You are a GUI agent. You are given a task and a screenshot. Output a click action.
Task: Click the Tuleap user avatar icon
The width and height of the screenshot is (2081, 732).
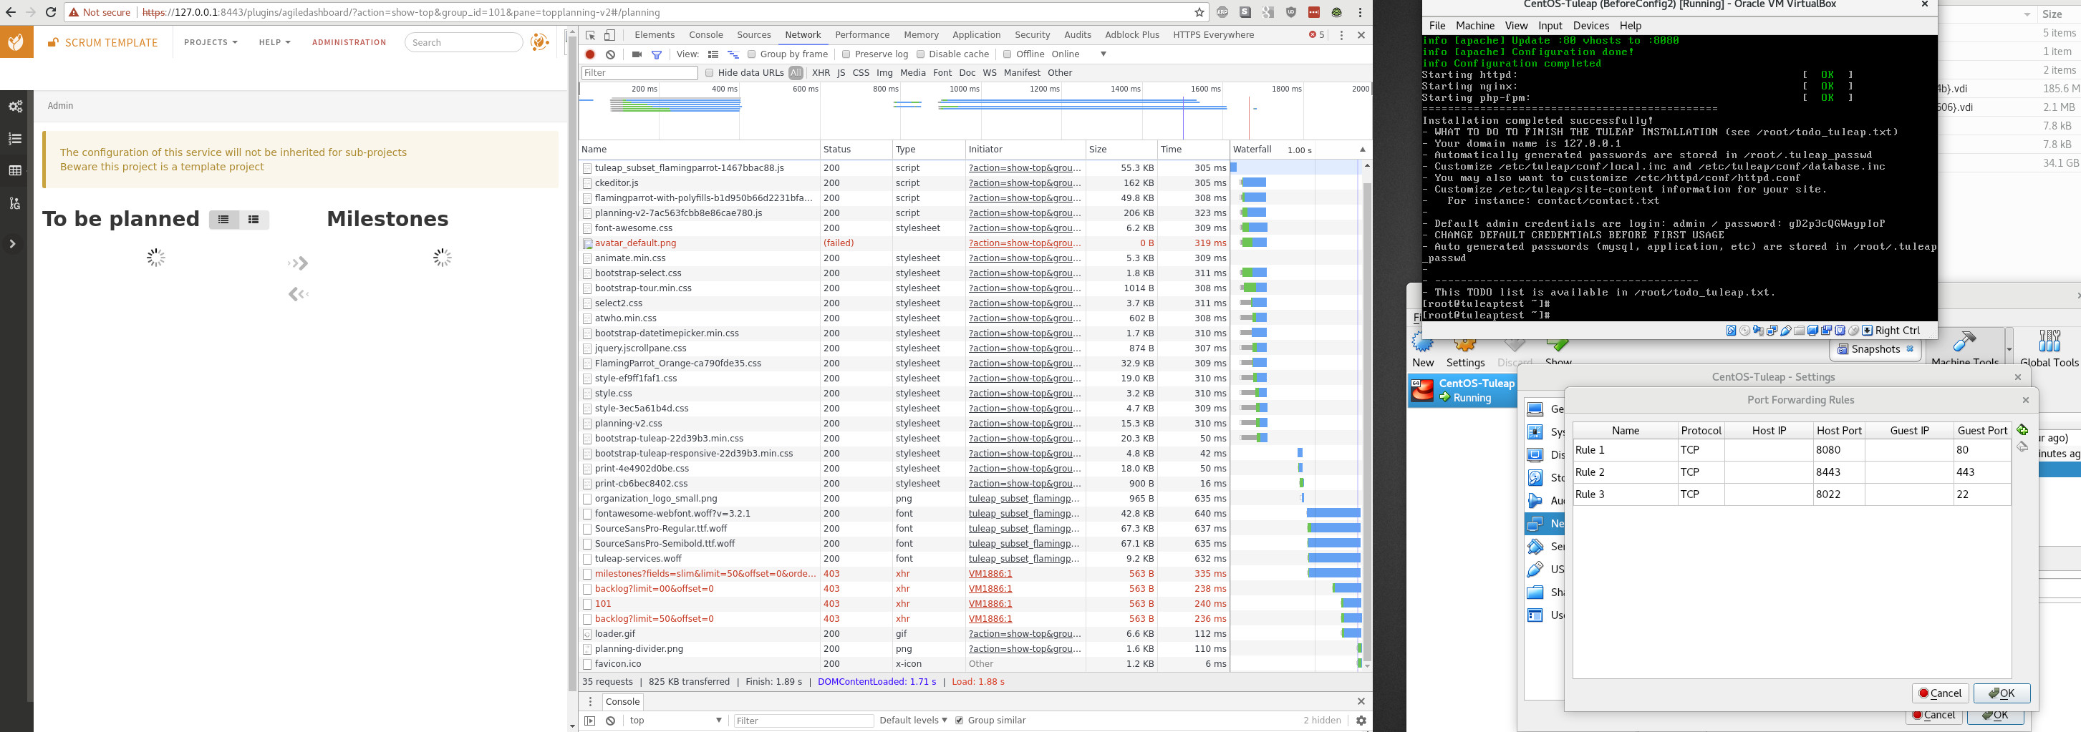(540, 42)
